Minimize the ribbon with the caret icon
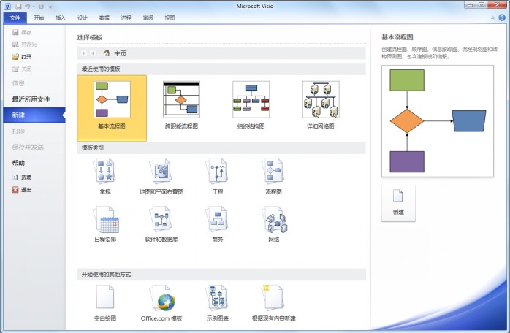This screenshot has width=510, height=333. [x=493, y=18]
